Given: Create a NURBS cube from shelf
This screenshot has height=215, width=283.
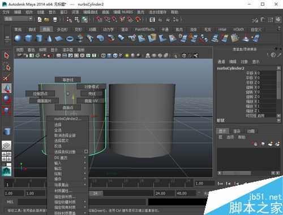Looking at the screenshot, I should pyautogui.click(x=28, y=38).
